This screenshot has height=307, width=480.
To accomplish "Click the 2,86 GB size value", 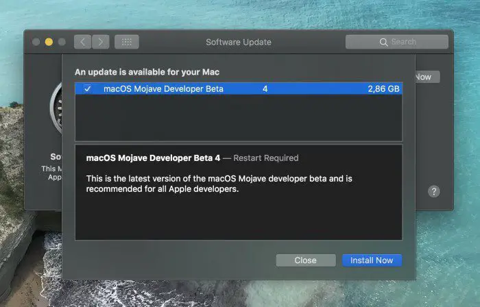I will click(383, 88).
